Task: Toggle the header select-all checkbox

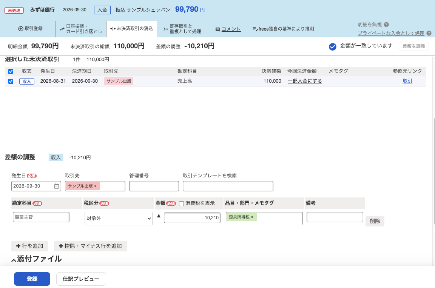Action: pos(11,71)
